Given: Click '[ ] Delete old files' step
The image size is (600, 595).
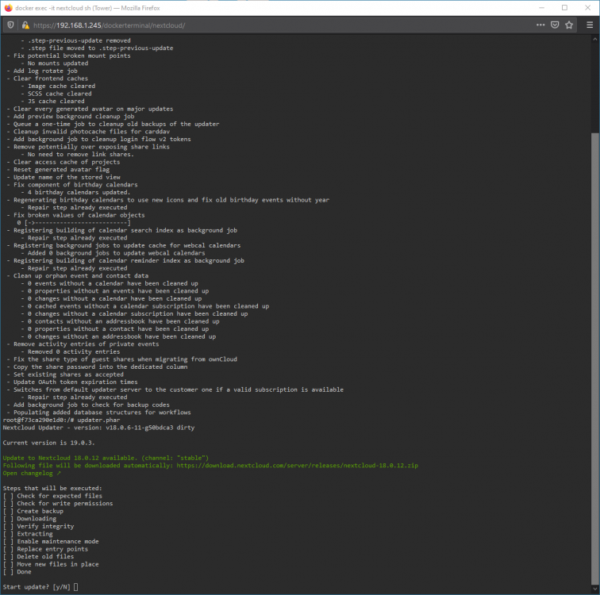Looking at the screenshot, I should [39, 556].
